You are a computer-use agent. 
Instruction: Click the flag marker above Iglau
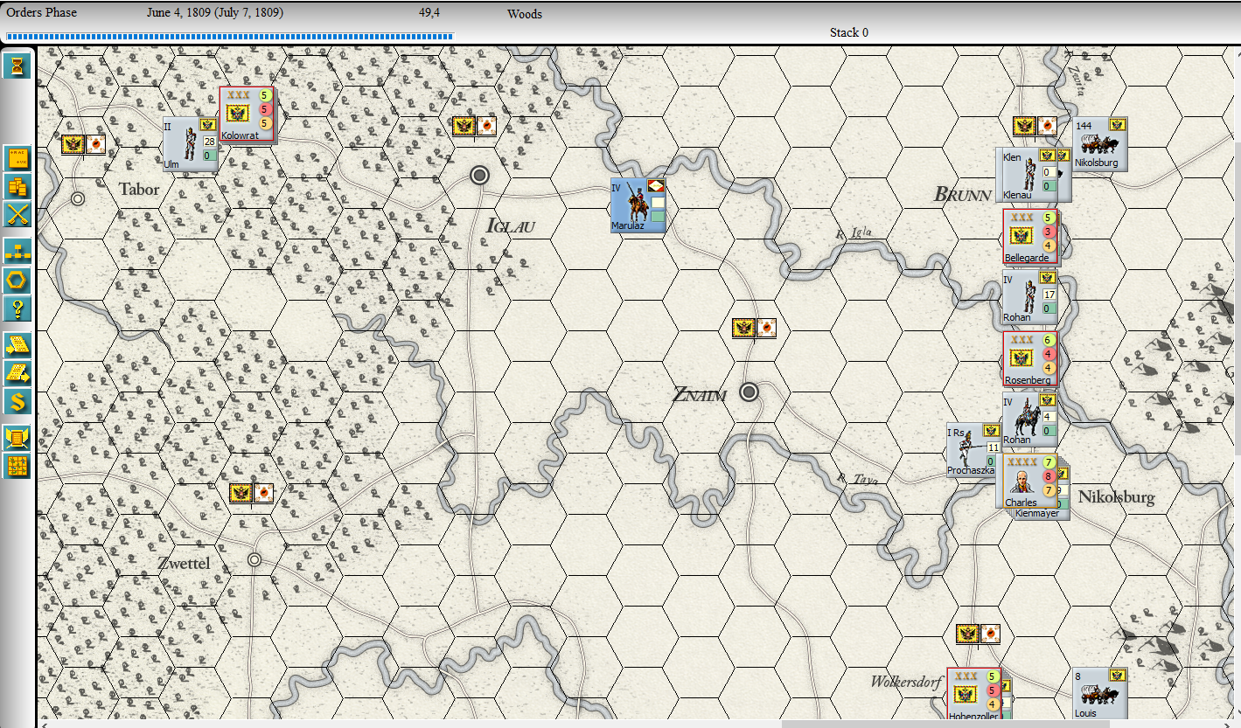pyautogui.click(x=474, y=127)
